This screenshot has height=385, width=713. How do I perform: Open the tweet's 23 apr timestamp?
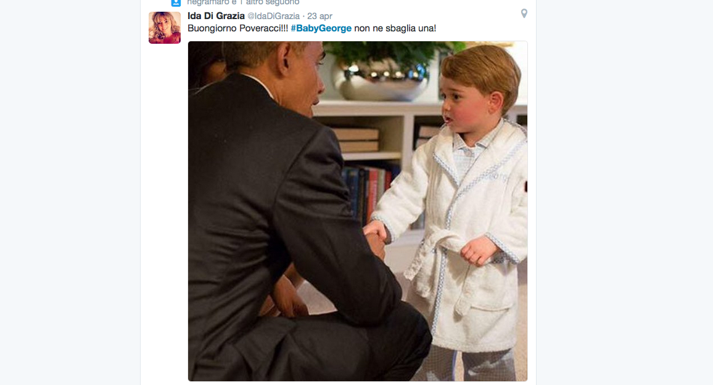[x=320, y=16]
